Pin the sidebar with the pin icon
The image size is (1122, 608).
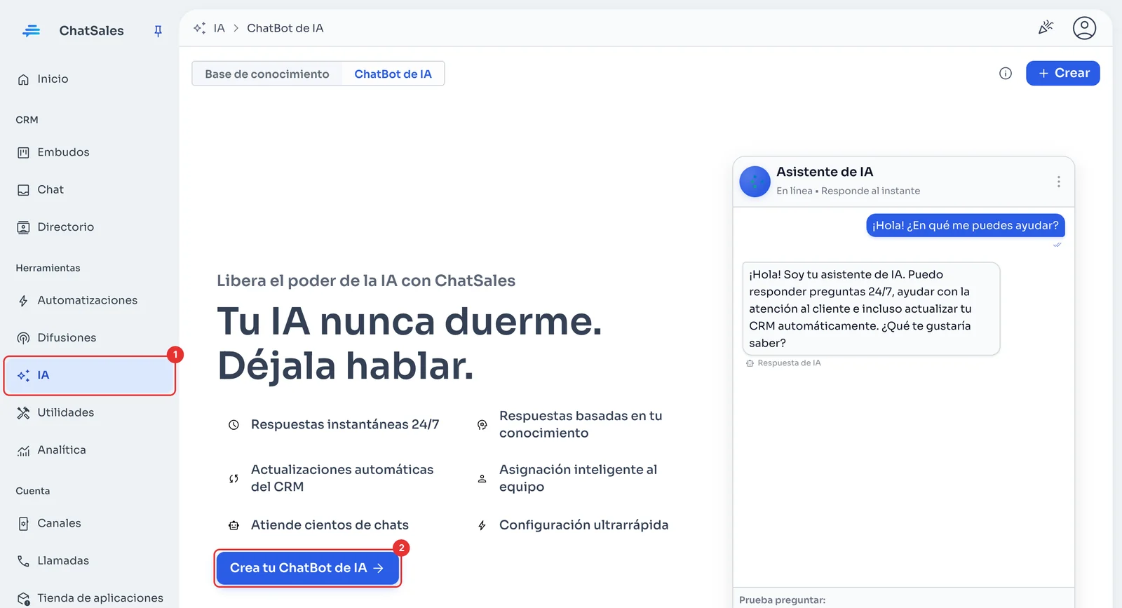point(158,31)
